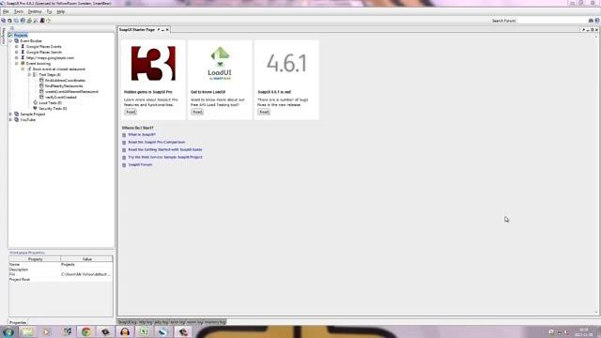
Task: Click the save all projects toolbar icon
Action: [16, 21]
